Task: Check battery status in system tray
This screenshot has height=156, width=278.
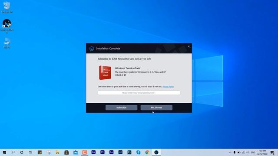Action: click(239, 152)
